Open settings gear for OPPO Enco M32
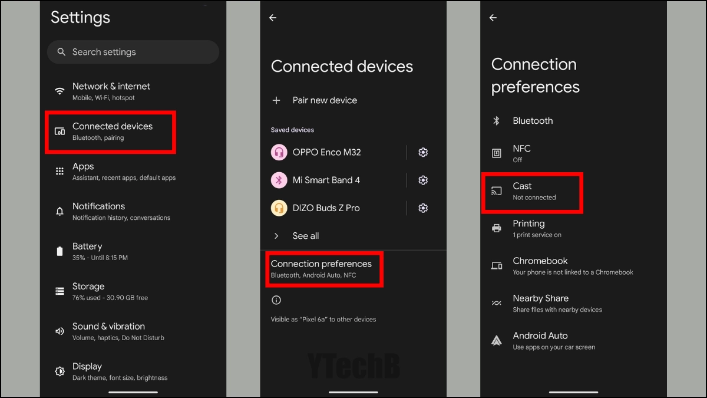Screen dimensions: 707x398 pos(423,152)
